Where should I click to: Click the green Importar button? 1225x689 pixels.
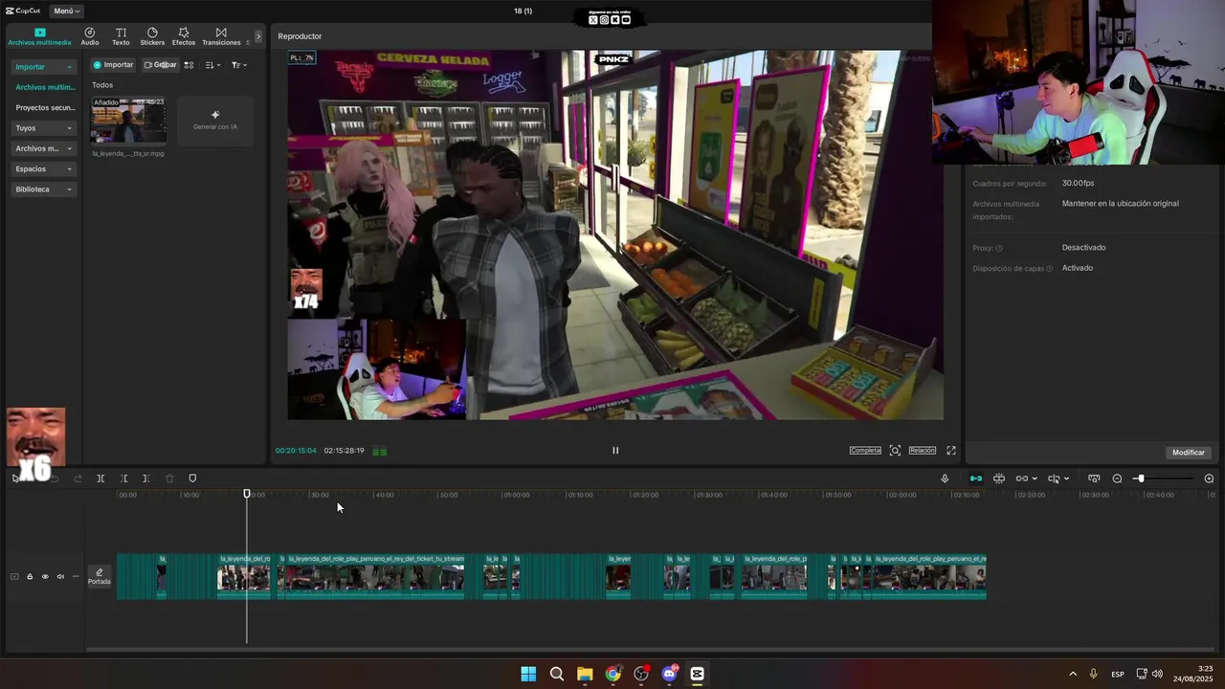[x=113, y=65]
